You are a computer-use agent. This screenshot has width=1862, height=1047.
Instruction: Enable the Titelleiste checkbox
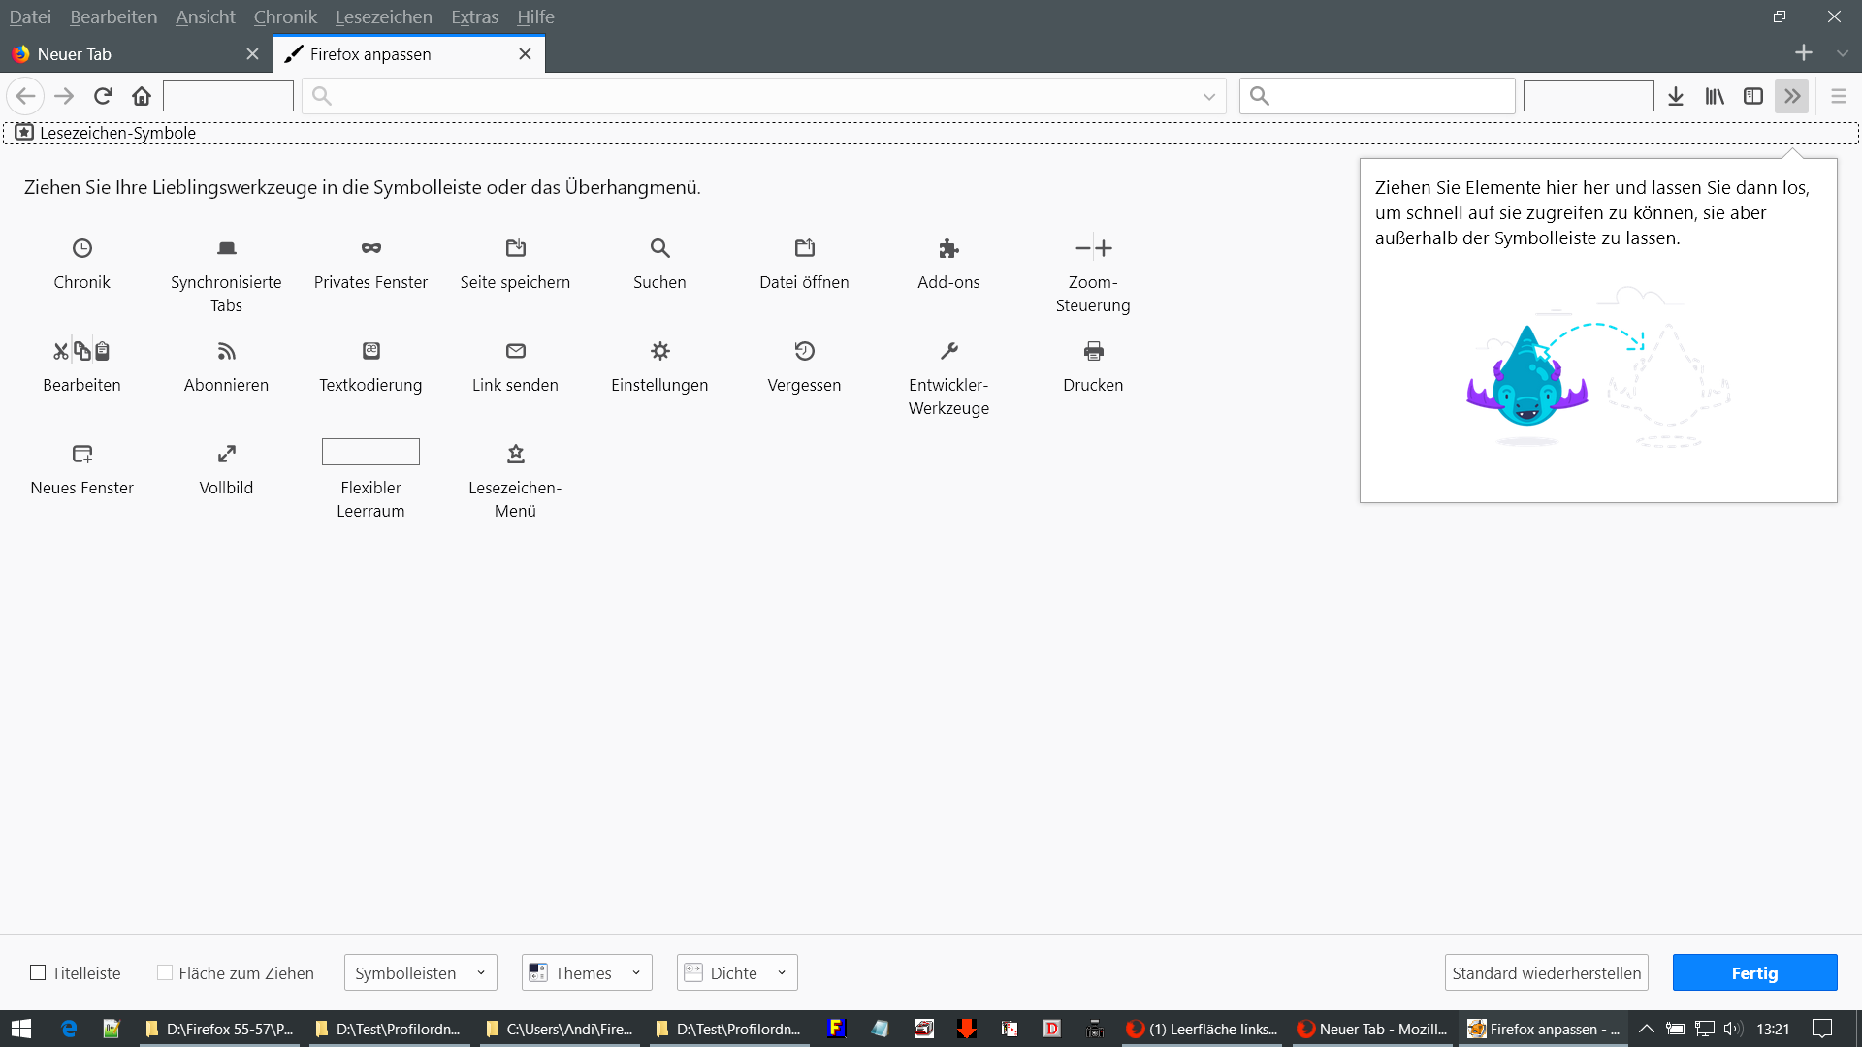point(38,972)
